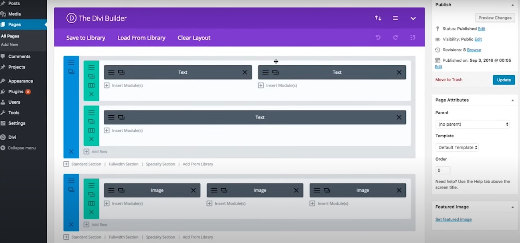Add Standard Section below first section
Viewport: 520px width, 243px height.
pos(83,164)
